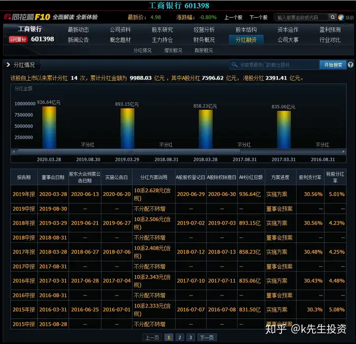Go to page 2 of dividend table
Viewport: 356px width, 344px height.
coord(179,338)
